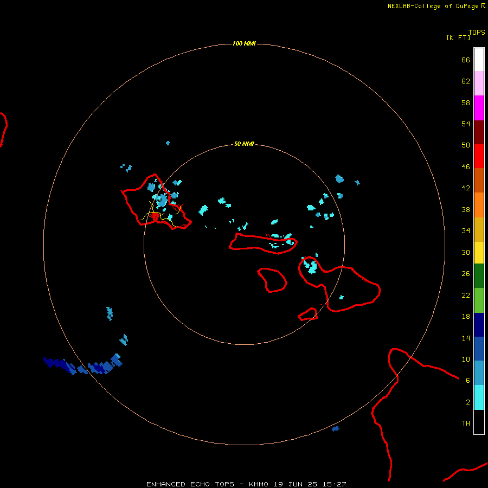Select the medium blue legend swatch

point(479,349)
